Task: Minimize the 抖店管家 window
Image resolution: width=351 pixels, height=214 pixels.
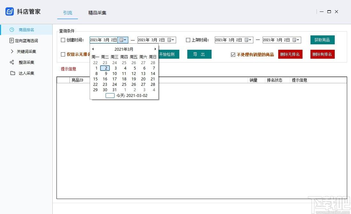Action: [x=322, y=11]
